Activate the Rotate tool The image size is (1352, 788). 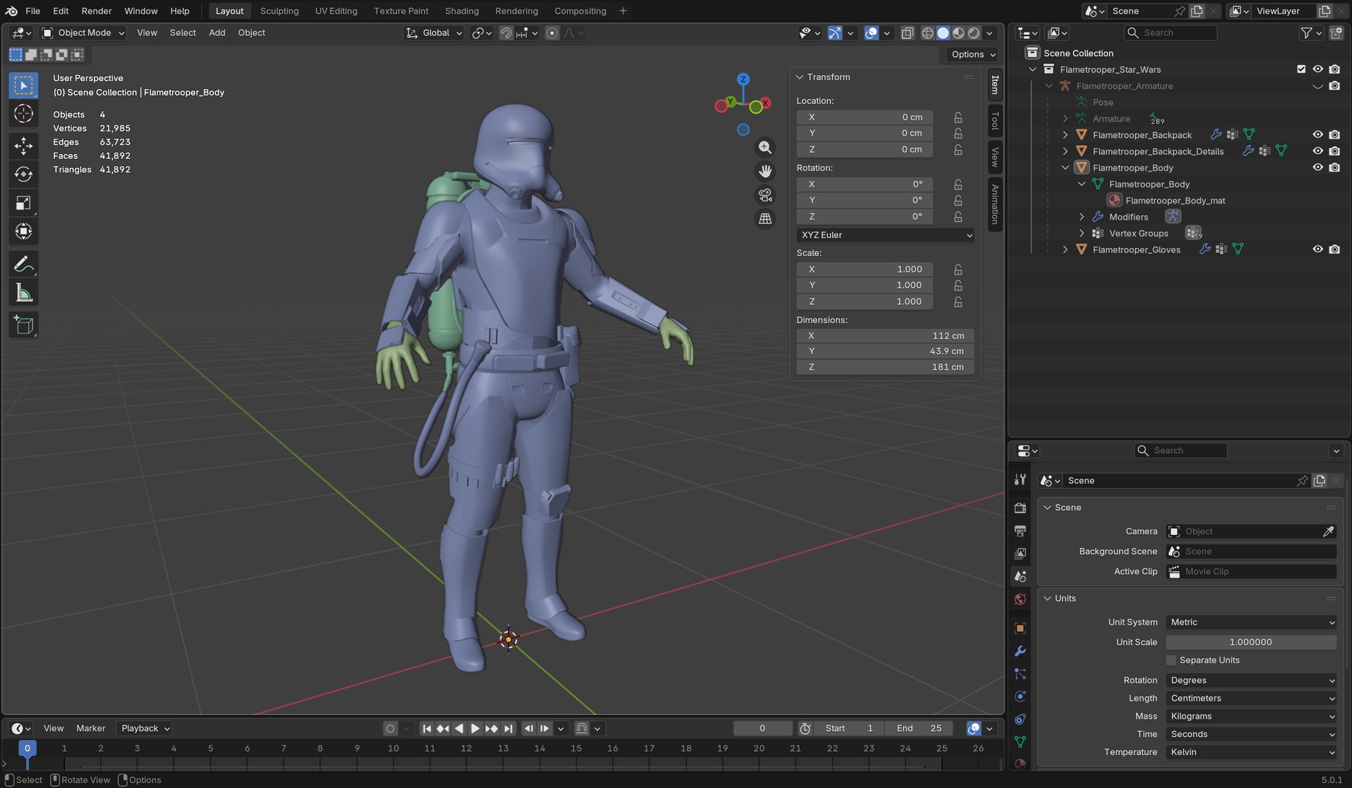click(x=23, y=174)
